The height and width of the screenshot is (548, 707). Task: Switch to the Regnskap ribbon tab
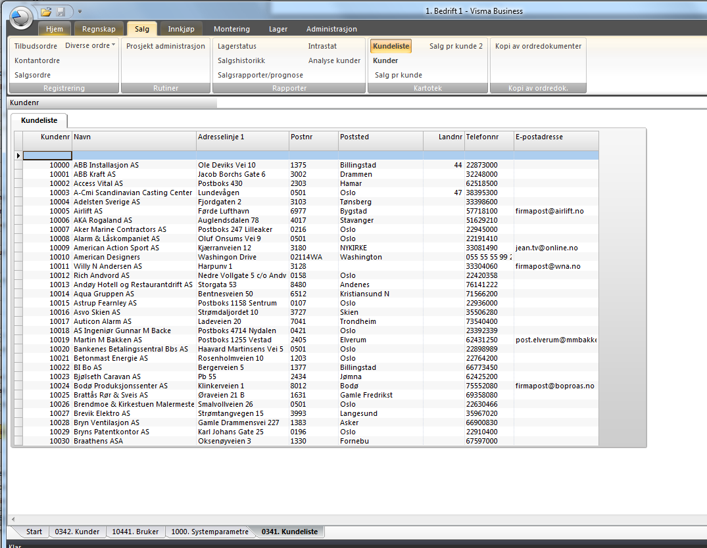point(99,29)
